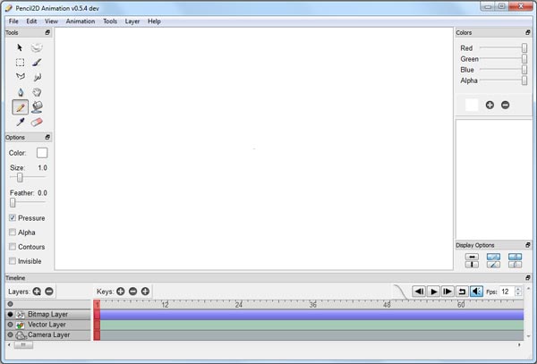Open the View menu
The height and width of the screenshot is (364, 537).
click(x=51, y=21)
